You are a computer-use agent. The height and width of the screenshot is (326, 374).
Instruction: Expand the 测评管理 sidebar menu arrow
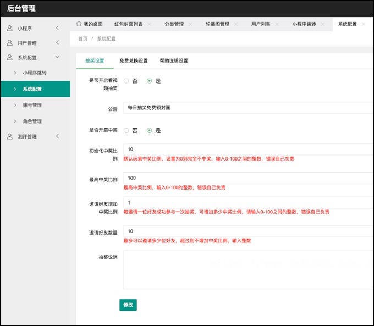click(x=57, y=136)
